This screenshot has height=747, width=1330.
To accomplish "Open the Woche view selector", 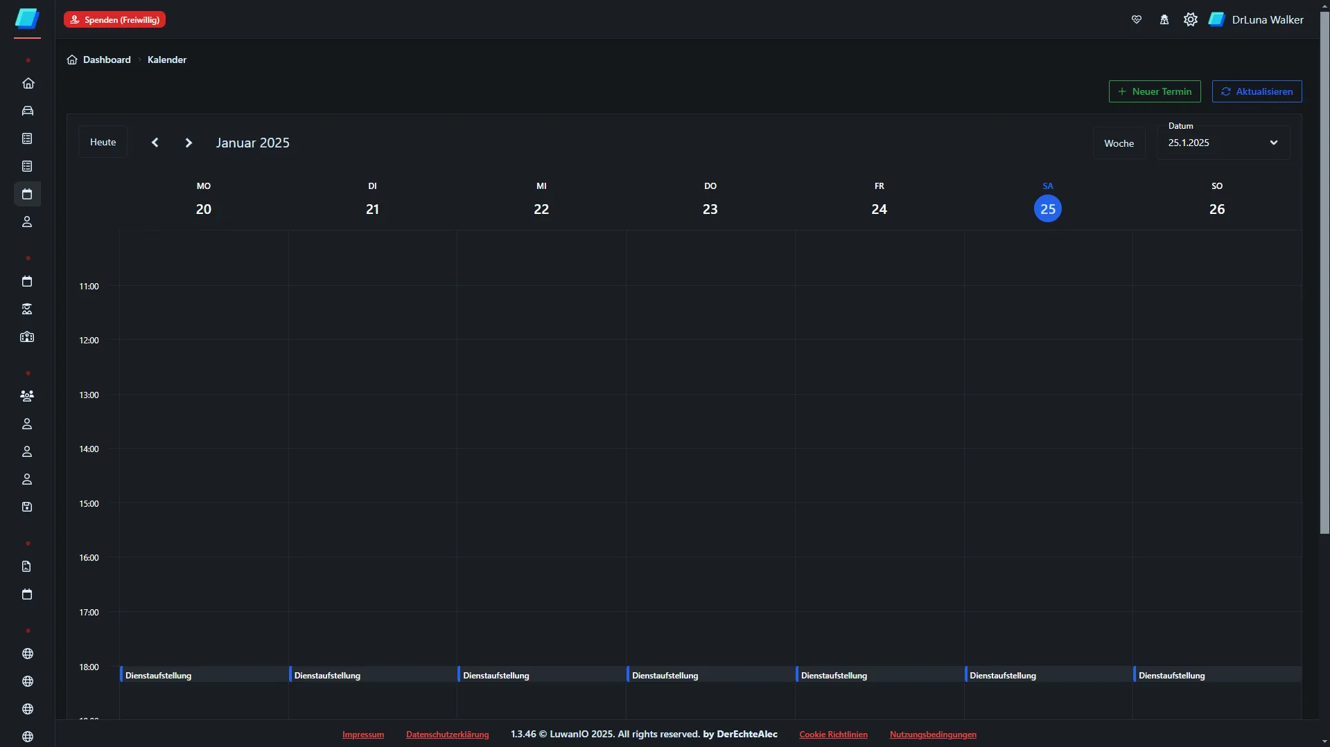I will click(1119, 143).
